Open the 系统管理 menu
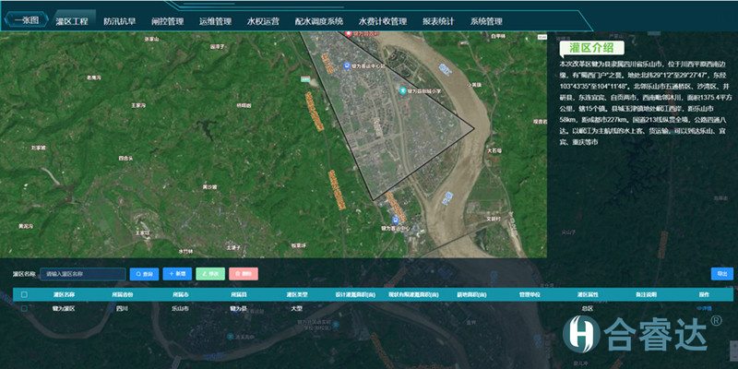The width and height of the screenshot is (738, 369). coord(486,20)
